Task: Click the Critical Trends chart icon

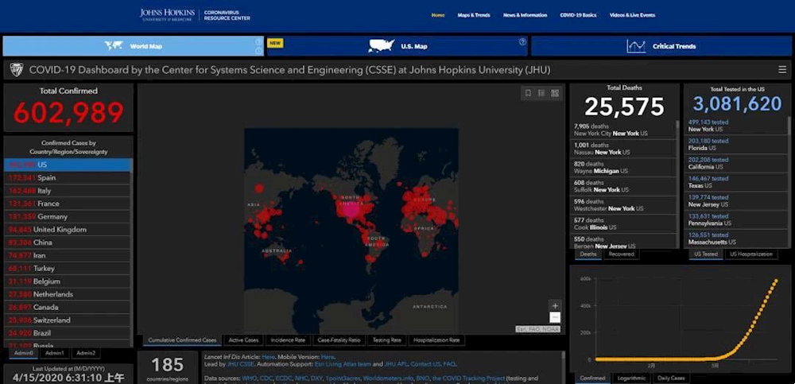Action: (636, 46)
